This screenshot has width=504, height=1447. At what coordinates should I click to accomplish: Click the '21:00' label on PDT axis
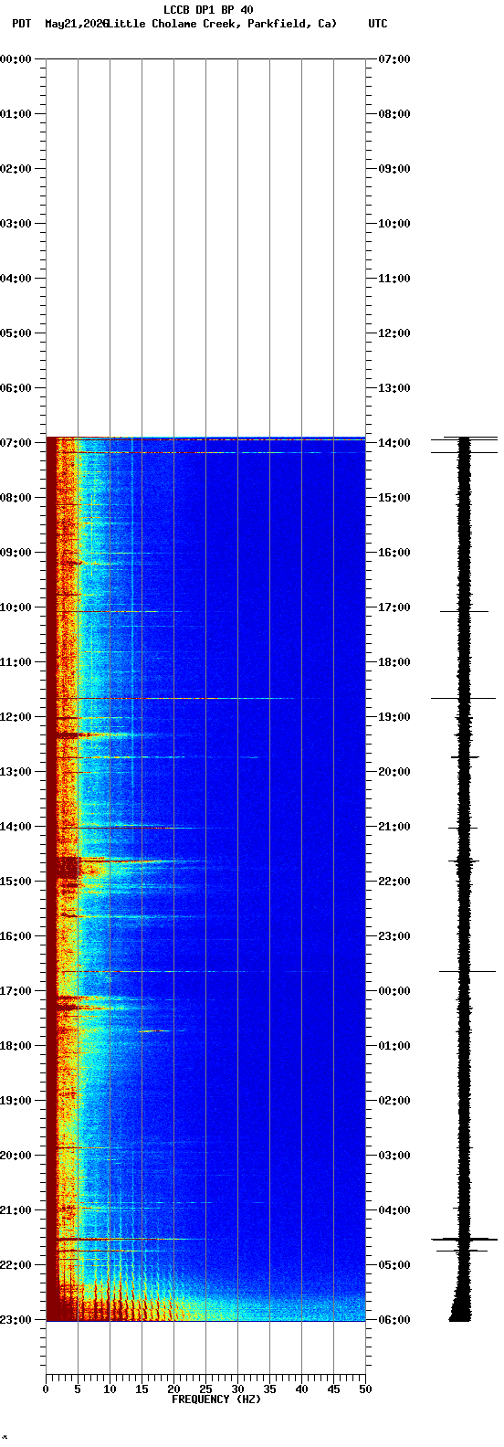[x=16, y=1210]
